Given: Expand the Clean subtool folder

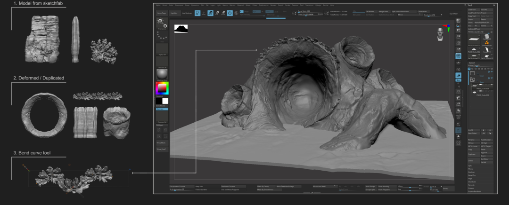Looking at the screenshot, I should [473, 73].
